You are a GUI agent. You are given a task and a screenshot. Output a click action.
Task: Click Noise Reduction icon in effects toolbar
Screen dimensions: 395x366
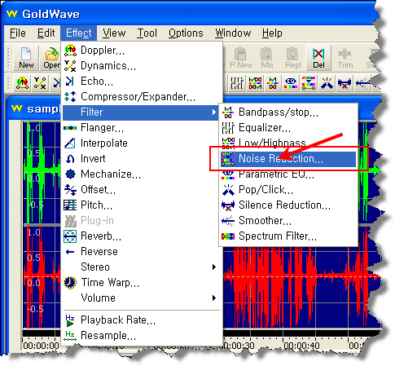pos(309,83)
